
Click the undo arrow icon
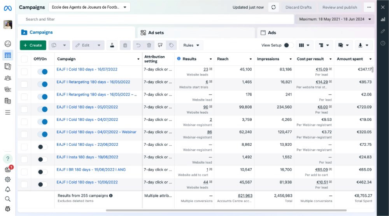coord(138,45)
